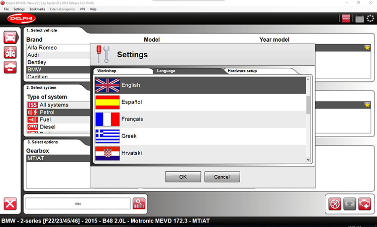Click the Diesel glow plug icon
Viewport: 377px width, 227px height.
point(33,127)
